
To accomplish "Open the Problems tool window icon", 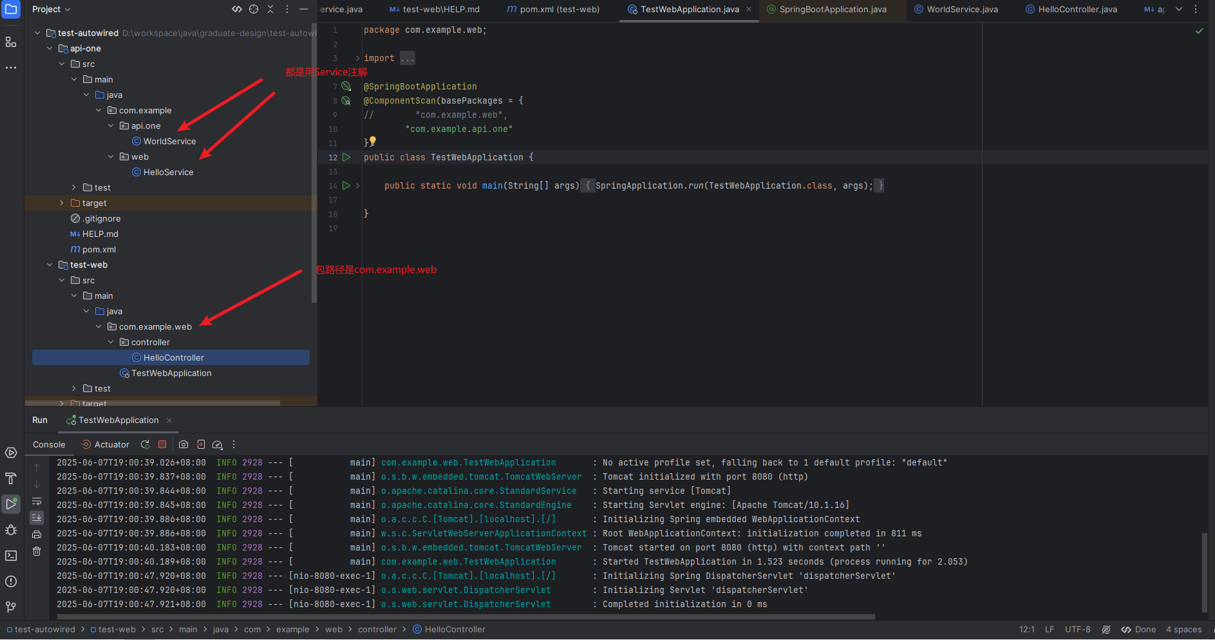I will click(x=11, y=581).
